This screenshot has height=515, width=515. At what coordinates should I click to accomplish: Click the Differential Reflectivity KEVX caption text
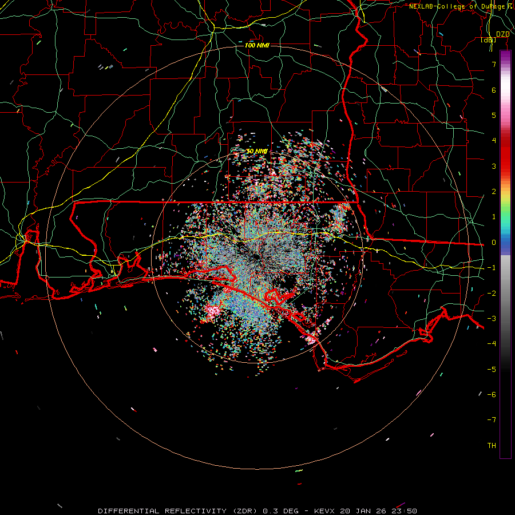coord(257,511)
